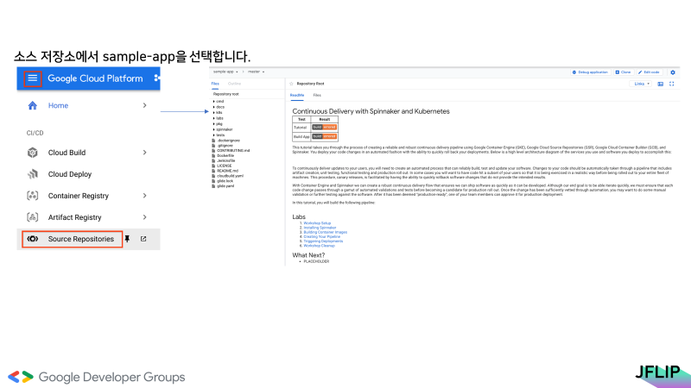Open the Creating Your Pipeline link
Image resolution: width=691 pixels, height=388 pixels.
point(321,236)
